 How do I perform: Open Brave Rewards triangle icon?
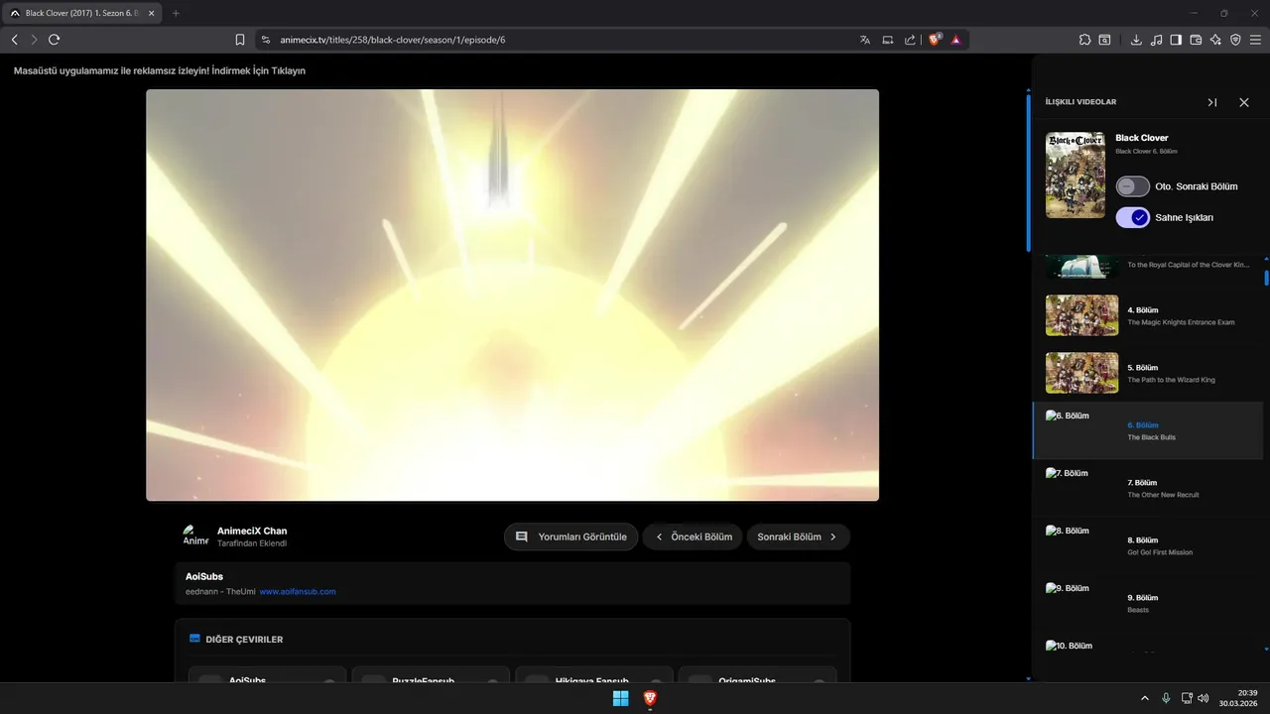point(955,40)
